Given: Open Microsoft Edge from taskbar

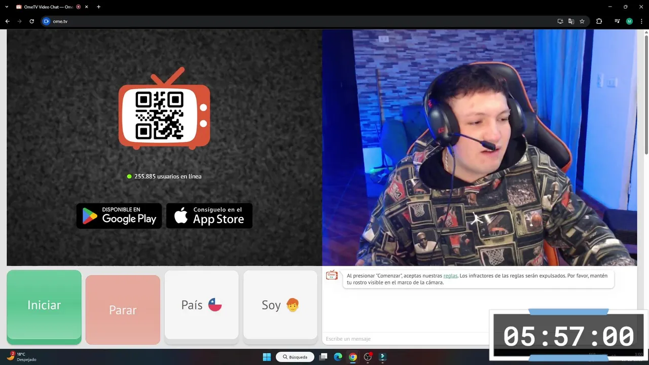Looking at the screenshot, I should coord(338,357).
